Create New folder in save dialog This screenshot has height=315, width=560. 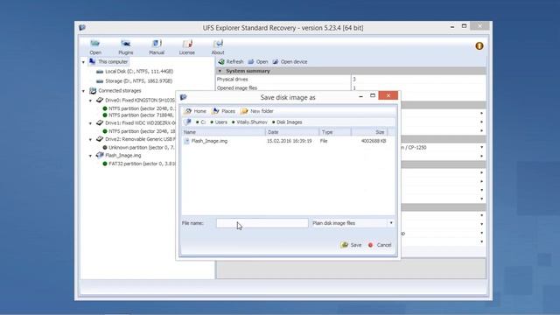(257, 111)
